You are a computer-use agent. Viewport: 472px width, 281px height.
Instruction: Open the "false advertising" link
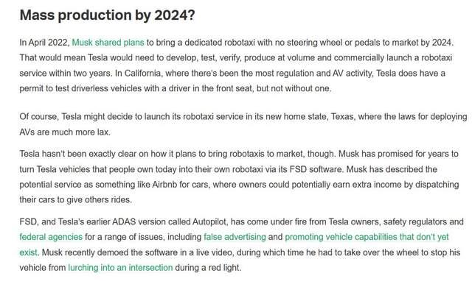click(x=235, y=237)
